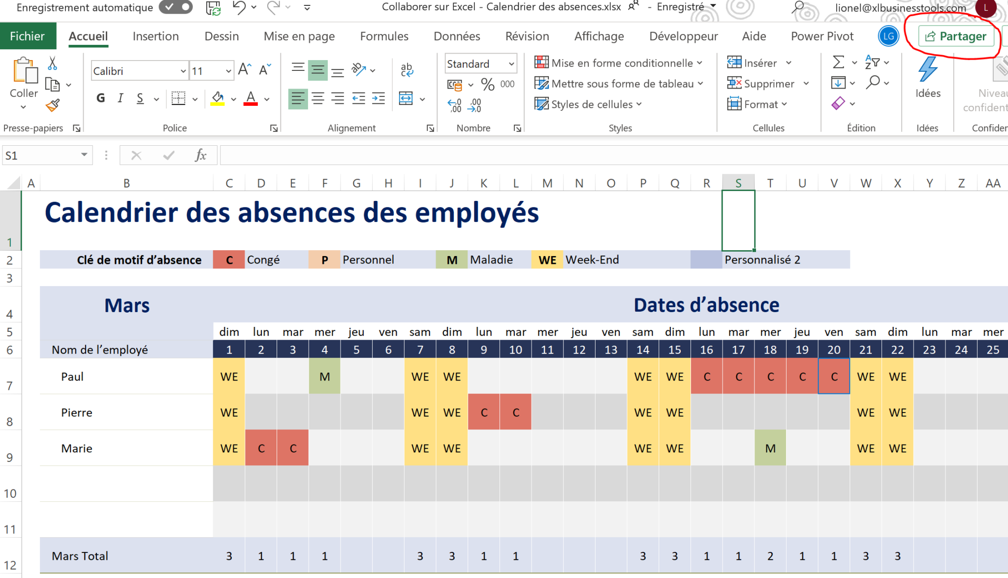Viewport: 1008px width, 578px height.
Task: Apply red font color A
Action: tap(251, 98)
